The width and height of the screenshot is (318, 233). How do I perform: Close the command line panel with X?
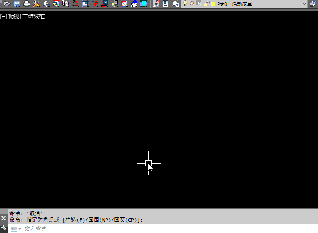(x=4, y=218)
